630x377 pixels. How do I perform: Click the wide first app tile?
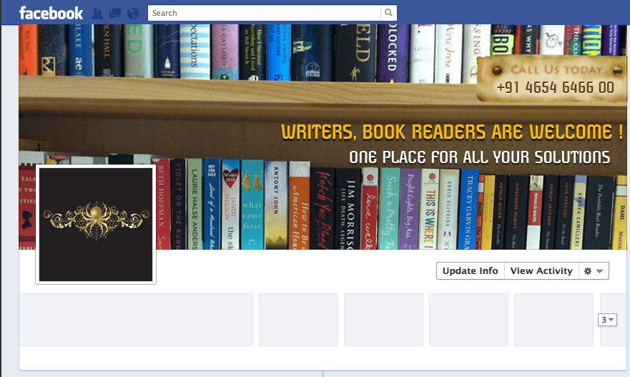pyautogui.click(x=136, y=320)
